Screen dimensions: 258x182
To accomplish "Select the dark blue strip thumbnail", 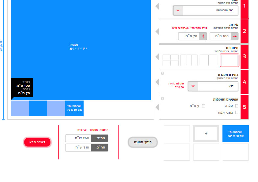I will (x=38, y=108).
